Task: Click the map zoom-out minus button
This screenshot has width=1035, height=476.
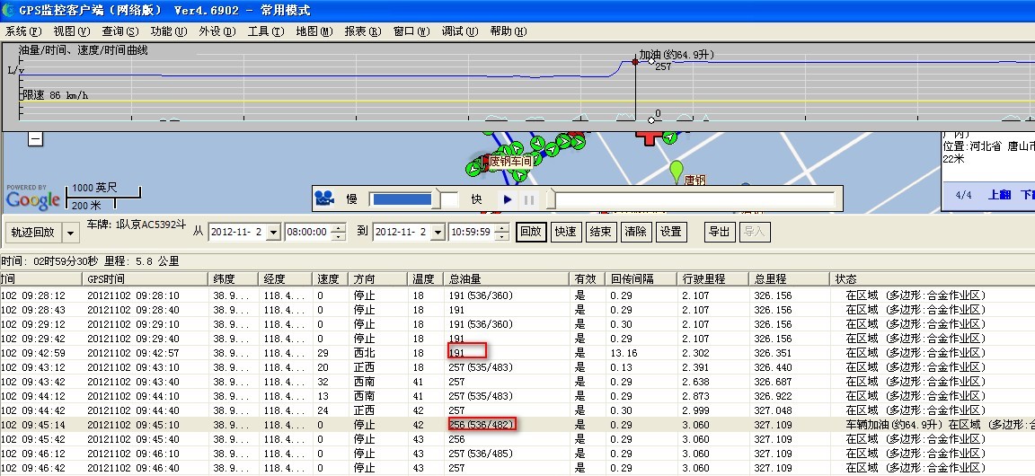Action: click(35, 138)
